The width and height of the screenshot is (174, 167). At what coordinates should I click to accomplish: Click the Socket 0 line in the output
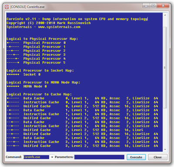pos(23,74)
